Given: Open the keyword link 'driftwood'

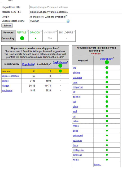Looking at the screenshot, I should tap(77, 155).
